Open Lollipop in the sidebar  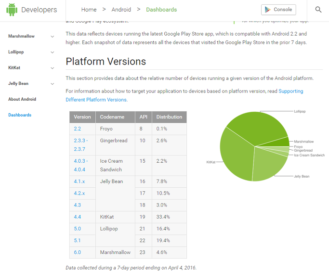[16, 52]
